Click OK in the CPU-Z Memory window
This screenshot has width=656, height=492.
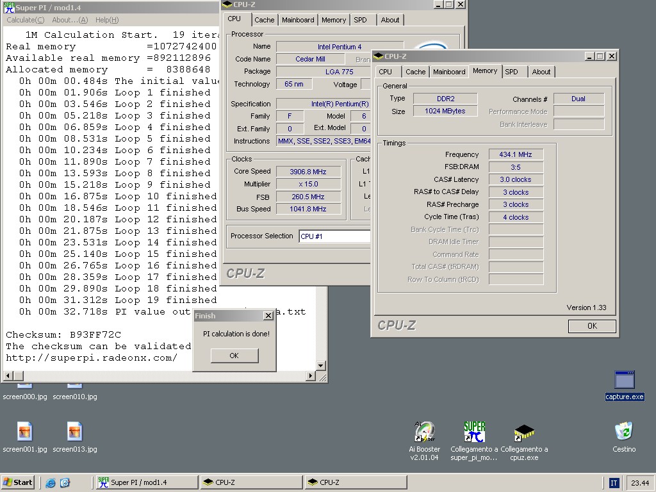pyautogui.click(x=592, y=326)
